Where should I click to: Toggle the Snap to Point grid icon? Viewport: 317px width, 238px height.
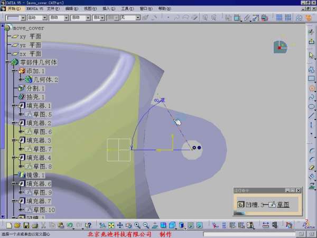pos(288,17)
